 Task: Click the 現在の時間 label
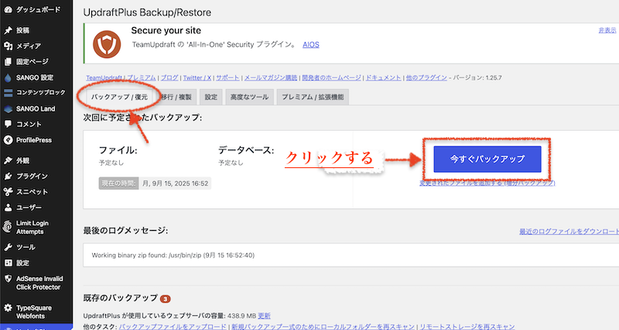(118, 184)
